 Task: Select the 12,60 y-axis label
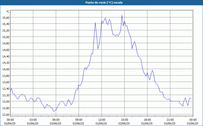pos(6,115)
